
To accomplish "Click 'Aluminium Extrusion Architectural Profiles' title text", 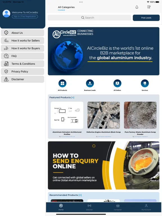I will click(x=67, y=133).
